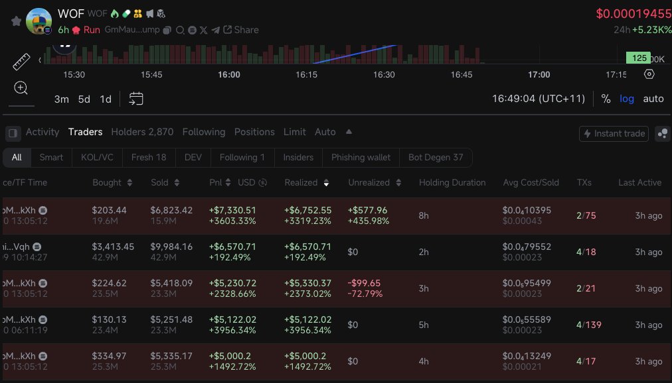Click the TXs value 4/139
This screenshot has height=383, width=672.
(x=589, y=325)
